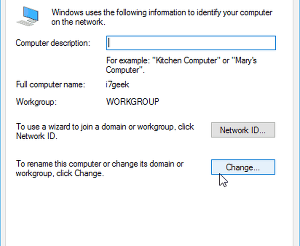
Task: Click the "Computer description:" label
Action: (53, 43)
